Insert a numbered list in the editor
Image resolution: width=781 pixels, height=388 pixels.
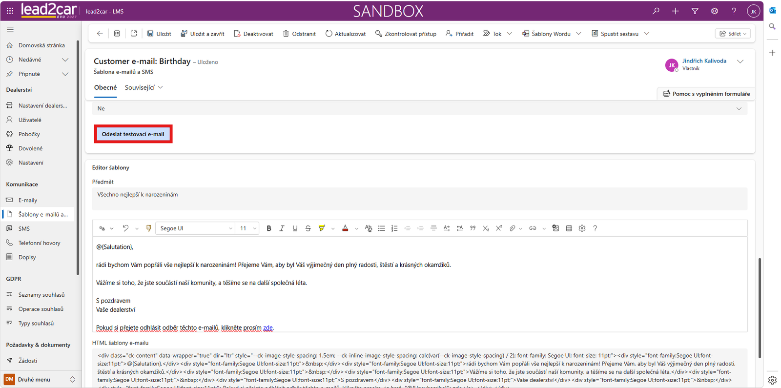pos(394,228)
